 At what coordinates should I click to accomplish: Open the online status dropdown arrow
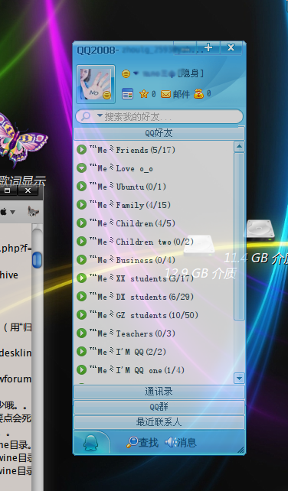(x=136, y=73)
